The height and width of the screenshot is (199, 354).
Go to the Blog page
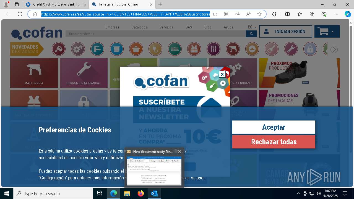(x=208, y=27)
